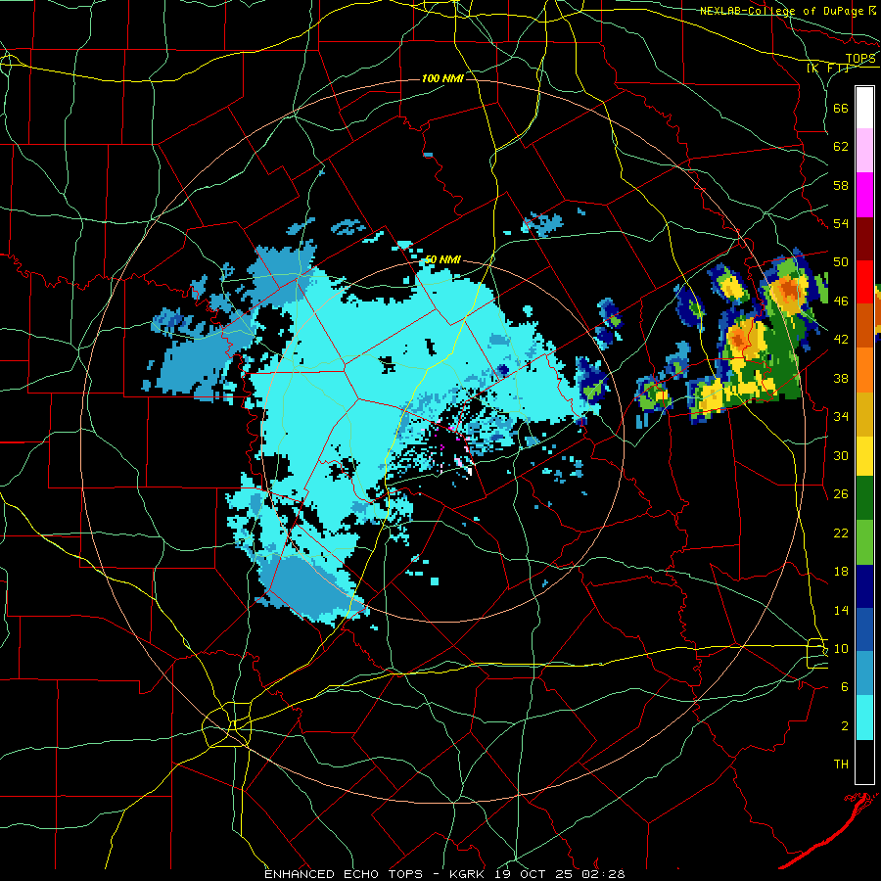Click the bright yellow legend swatch
Screen dimensions: 881x881
864,456
